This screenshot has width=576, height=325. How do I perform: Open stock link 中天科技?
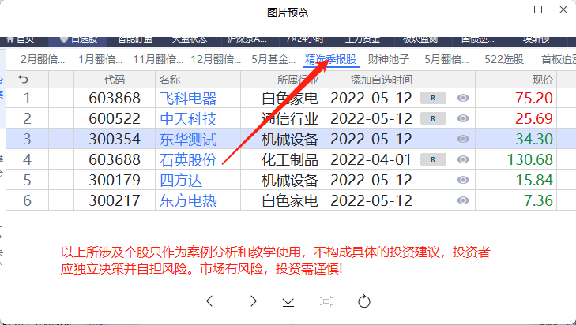[188, 119]
